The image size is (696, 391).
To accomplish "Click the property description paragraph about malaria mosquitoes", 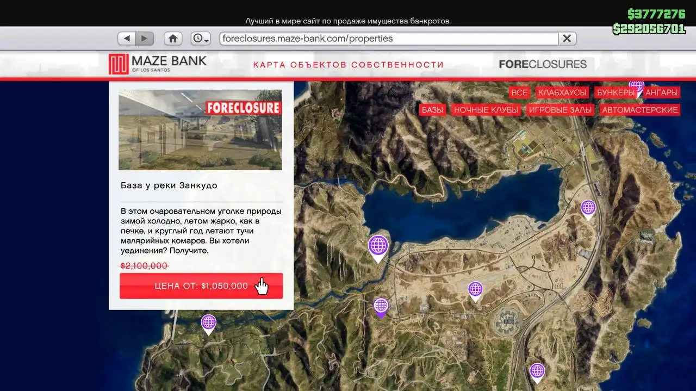I will [201, 231].
